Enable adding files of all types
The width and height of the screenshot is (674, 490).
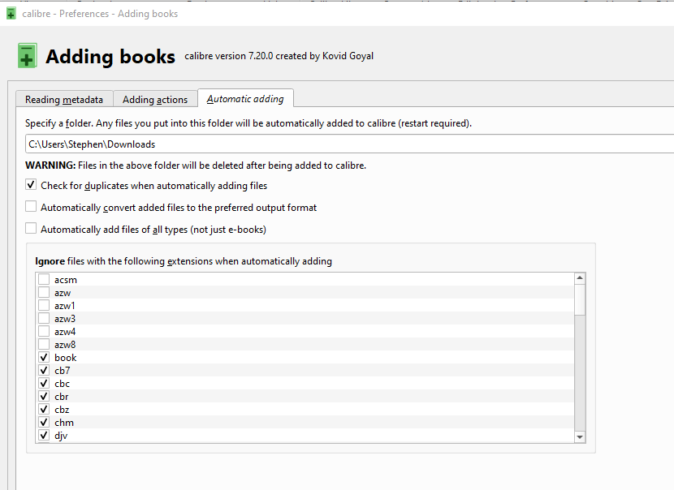pyautogui.click(x=32, y=230)
